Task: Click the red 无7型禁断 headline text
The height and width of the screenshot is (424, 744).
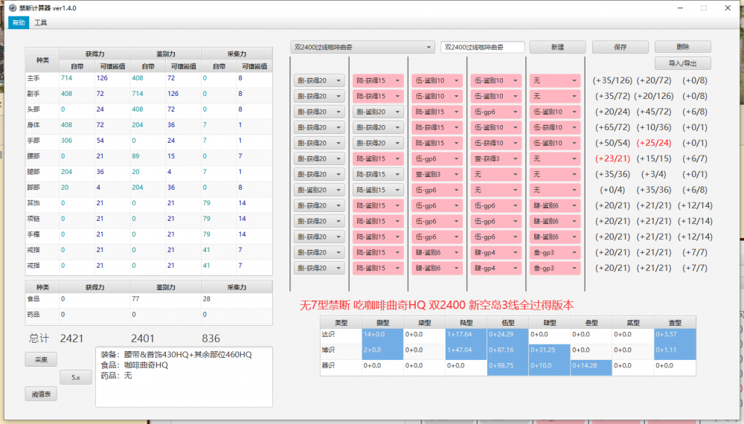Action: pyautogui.click(x=437, y=305)
